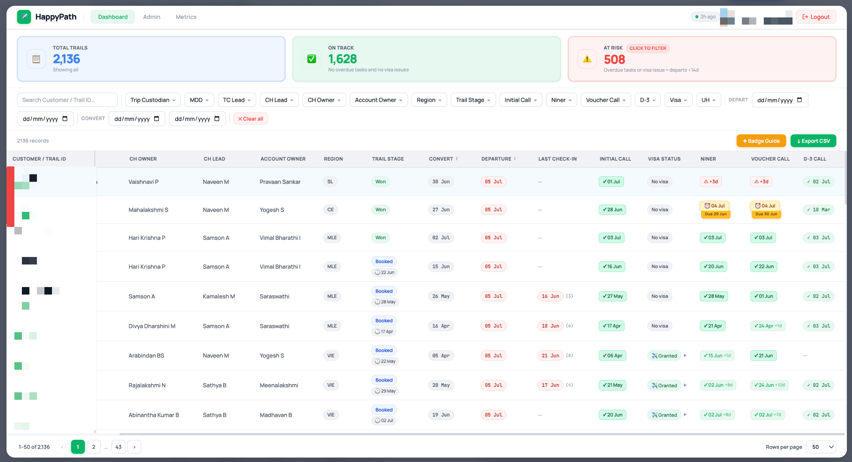Click the Logout button
852x462 pixels.
[816, 17]
